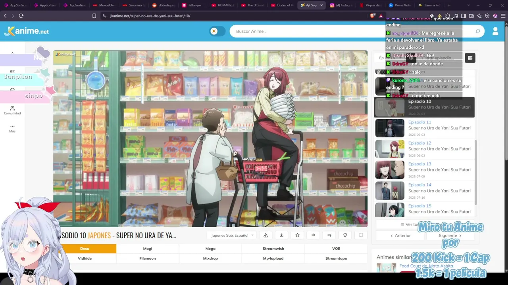Image resolution: width=508 pixels, height=285 pixels.
Task: Open the Brave Shields lion icon
Action: point(372,16)
